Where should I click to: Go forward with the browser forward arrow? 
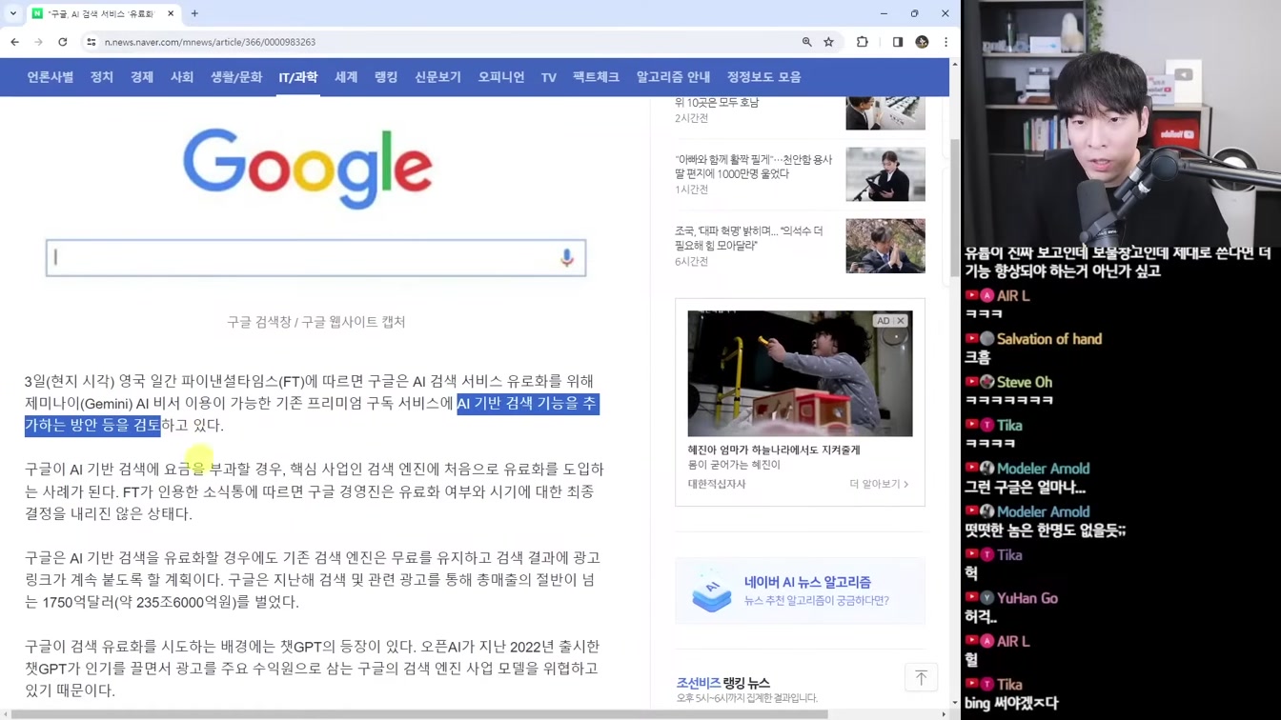[38, 42]
